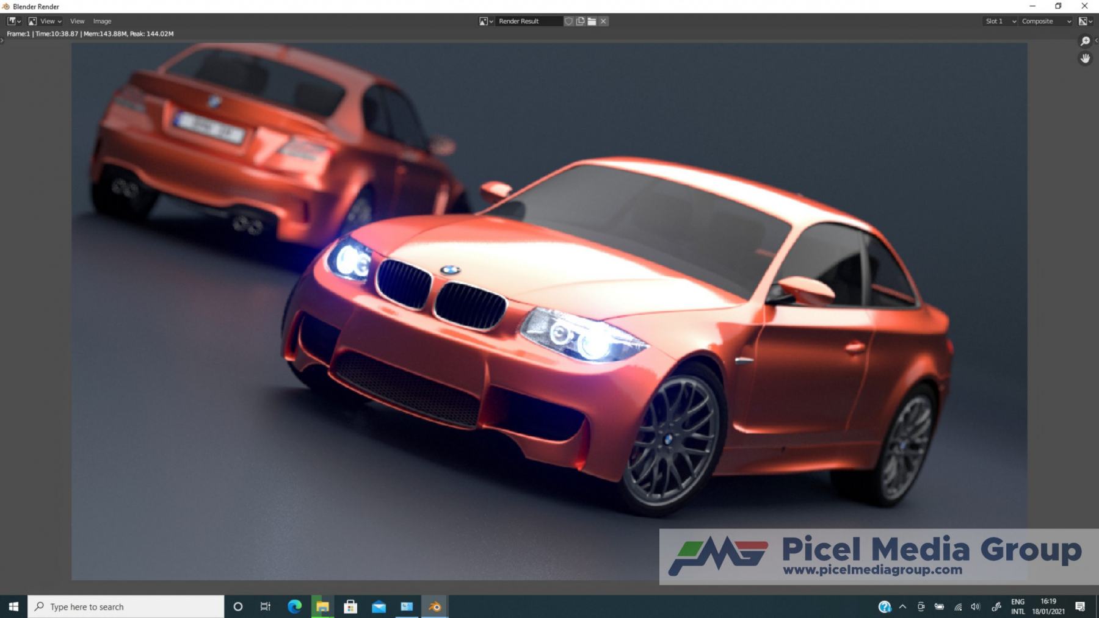
Task: Select the pan hand tool icon
Action: [1085, 59]
